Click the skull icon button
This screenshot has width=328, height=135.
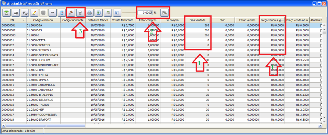point(80,13)
